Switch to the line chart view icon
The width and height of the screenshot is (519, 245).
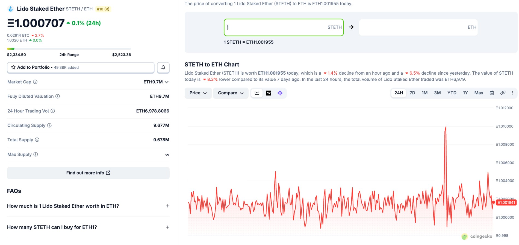pyautogui.click(x=257, y=93)
